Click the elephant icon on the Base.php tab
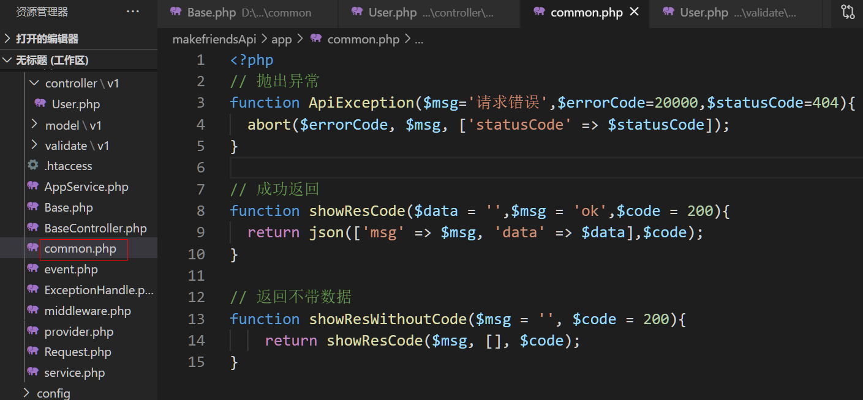The width and height of the screenshot is (863, 400). pos(176,13)
